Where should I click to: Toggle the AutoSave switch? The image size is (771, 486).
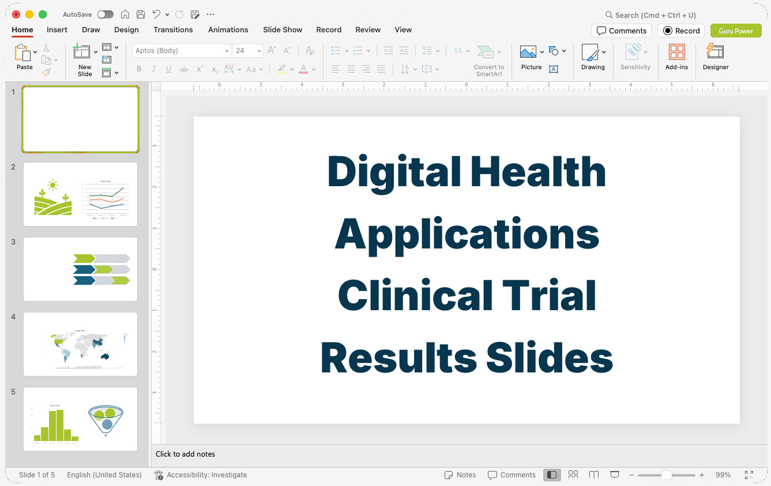tap(106, 14)
